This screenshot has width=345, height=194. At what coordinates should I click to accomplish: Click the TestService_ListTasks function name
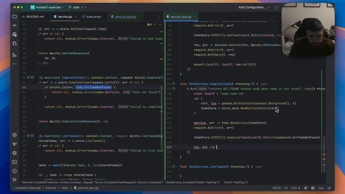pyautogui.click(x=206, y=167)
